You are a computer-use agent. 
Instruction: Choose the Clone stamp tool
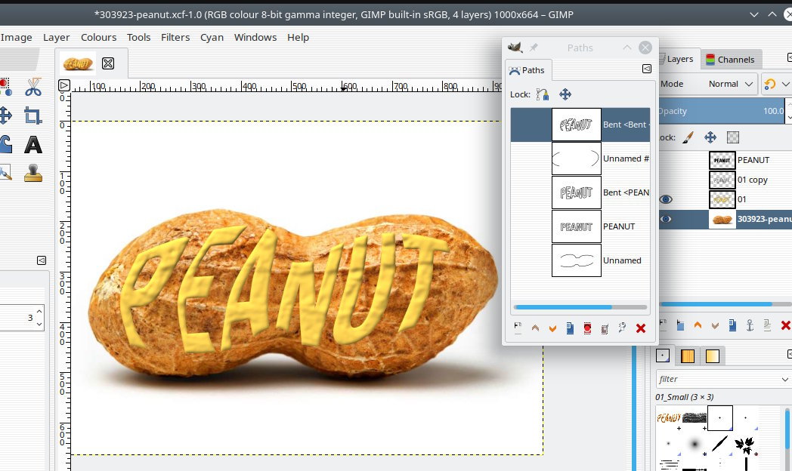click(x=32, y=173)
